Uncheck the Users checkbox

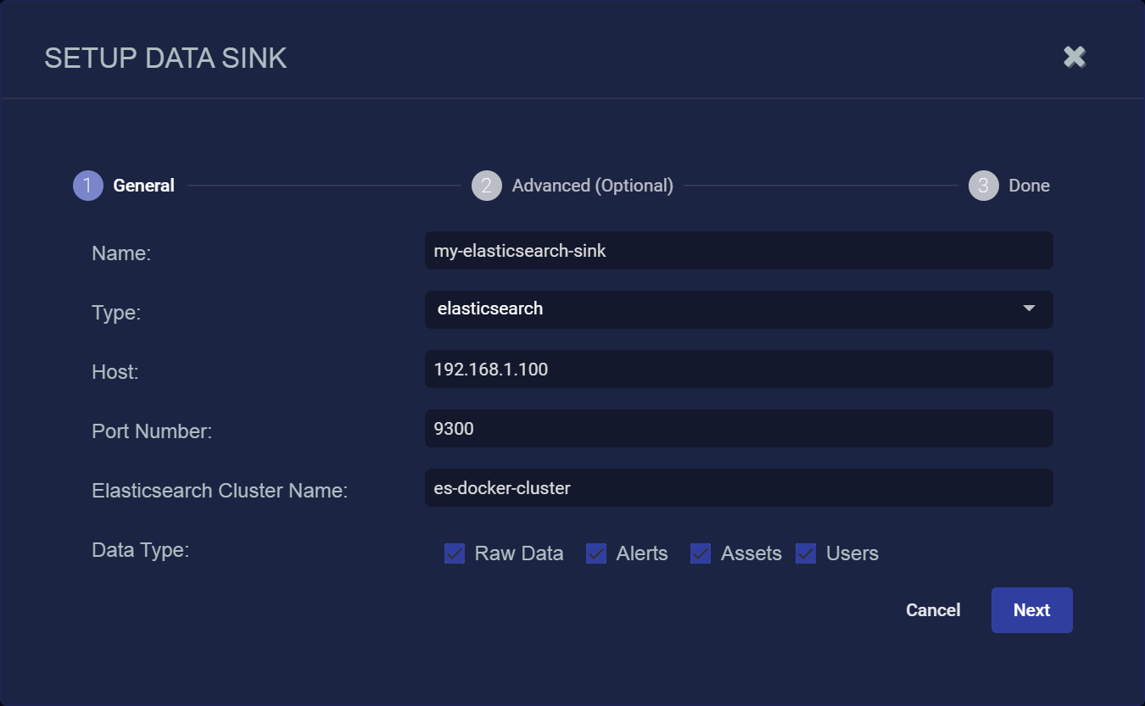(x=806, y=553)
